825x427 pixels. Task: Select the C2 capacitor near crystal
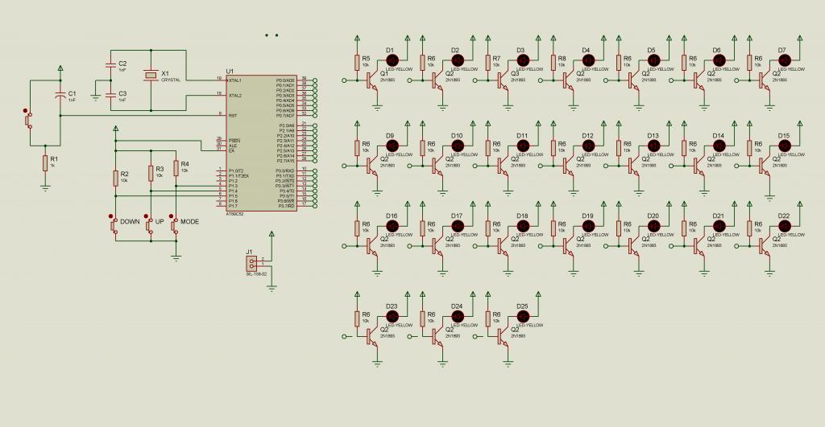click(x=110, y=65)
